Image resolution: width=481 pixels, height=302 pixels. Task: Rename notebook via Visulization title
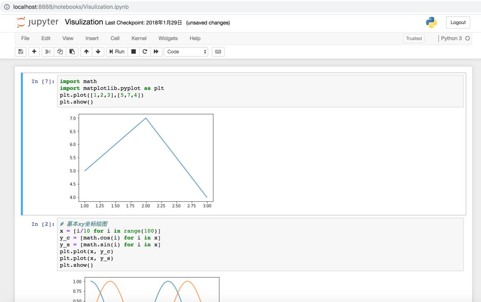[x=84, y=22]
